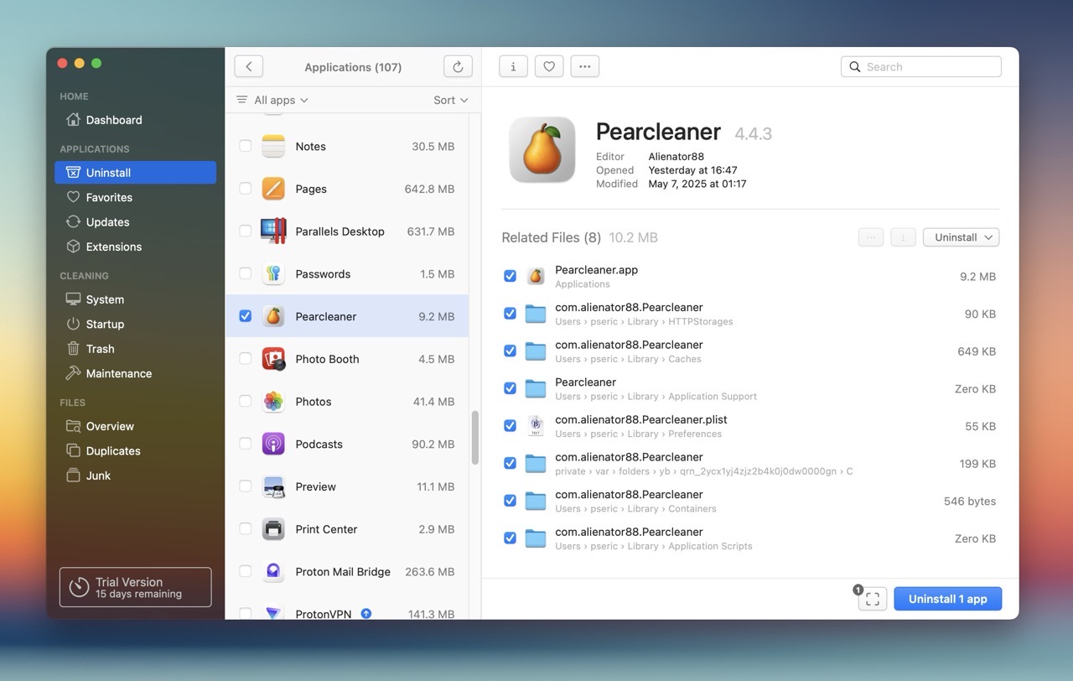Click the files Overview icon
The height and width of the screenshot is (681, 1073).
[x=74, y=426]
